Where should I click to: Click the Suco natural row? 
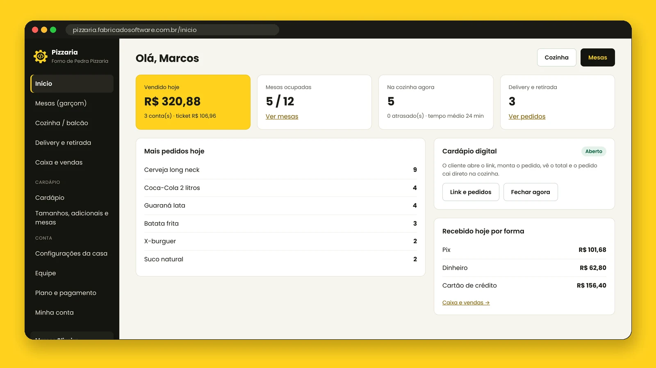click(280, 259)
